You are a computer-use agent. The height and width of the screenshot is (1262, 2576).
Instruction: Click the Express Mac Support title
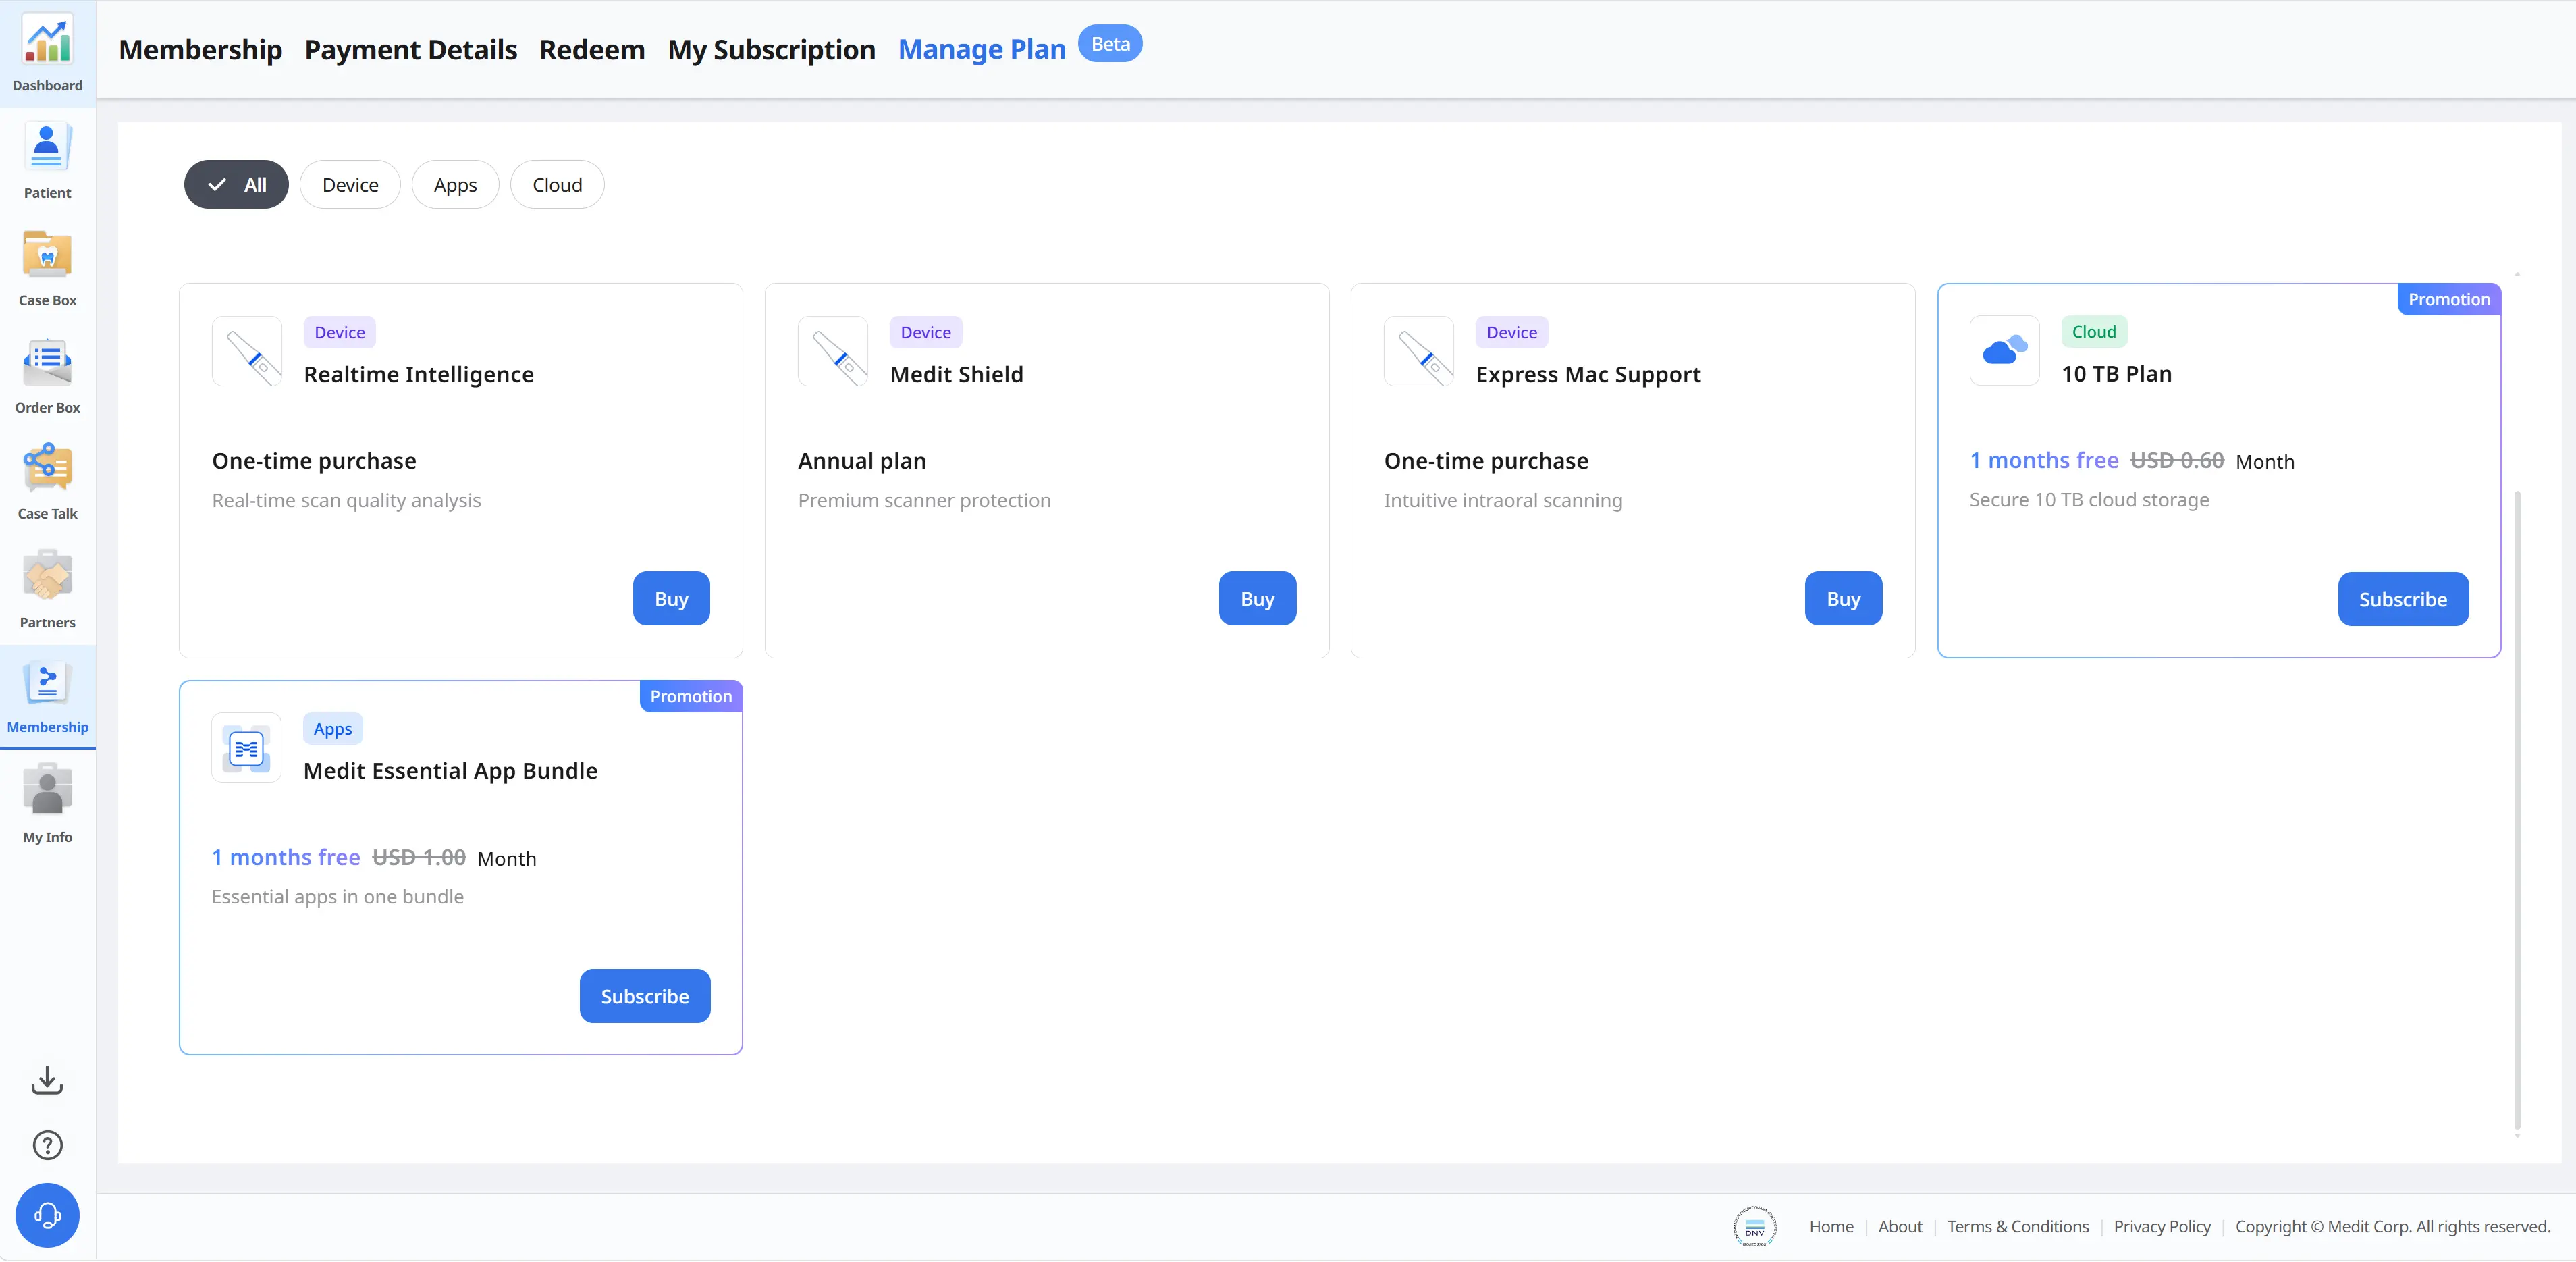pyautogui.click(x=1588, y=374)
